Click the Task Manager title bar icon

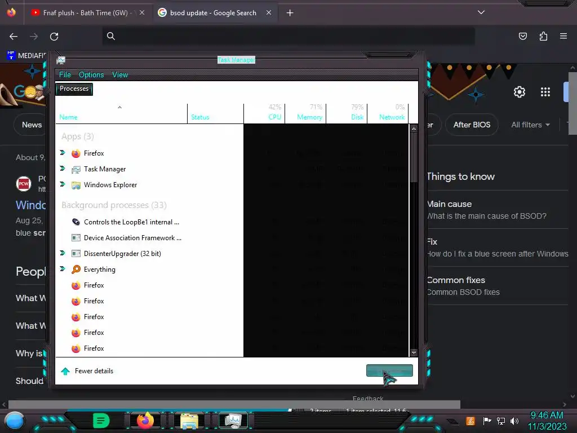pyautogui.click(x=61, y=60)
